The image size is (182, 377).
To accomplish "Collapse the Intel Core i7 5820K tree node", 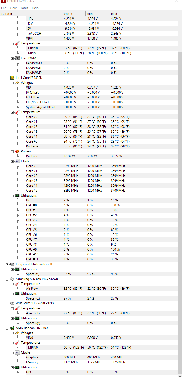I will 7,78.
